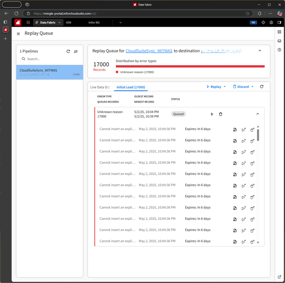View site information lock icon
The width and height of the screenshot is (285, 283).
pyautogui.click(x=28, y=13)
